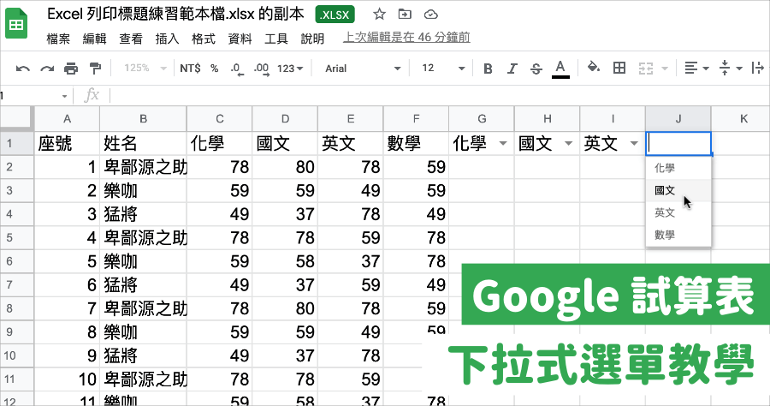Select cell B4 containing 猛將
The height and width of the screenshot is (406, 770).
143,214
